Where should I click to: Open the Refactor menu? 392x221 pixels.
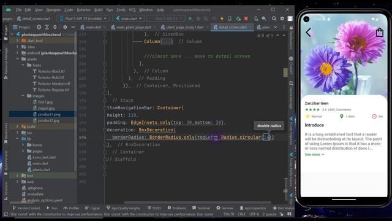click(x=83, y=10)
